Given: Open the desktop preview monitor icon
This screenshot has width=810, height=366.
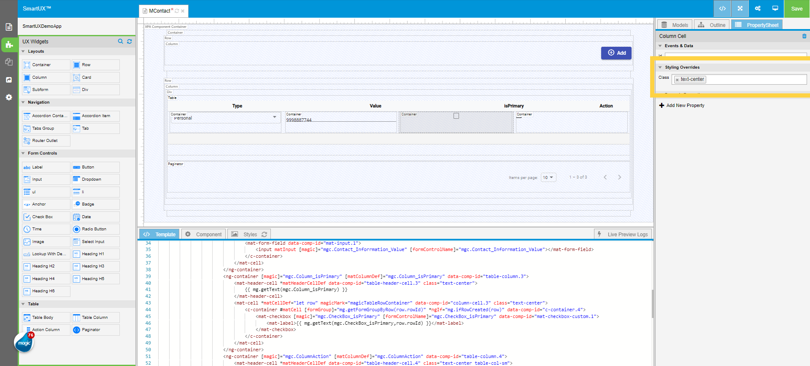Looking at the screenshot, I should (775, 8).
